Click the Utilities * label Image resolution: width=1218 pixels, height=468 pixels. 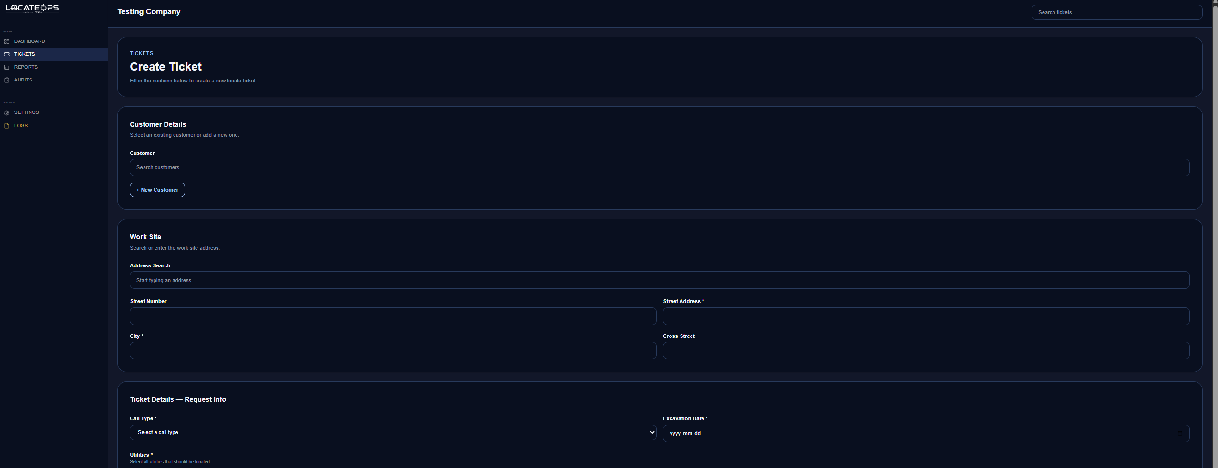point(141,455)
